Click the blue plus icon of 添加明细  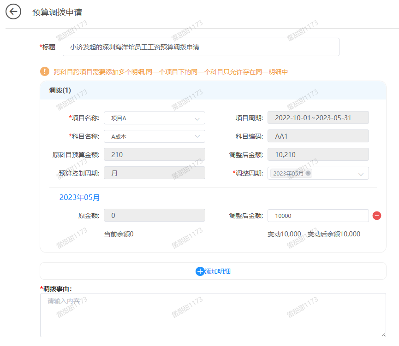pos(200,271)
